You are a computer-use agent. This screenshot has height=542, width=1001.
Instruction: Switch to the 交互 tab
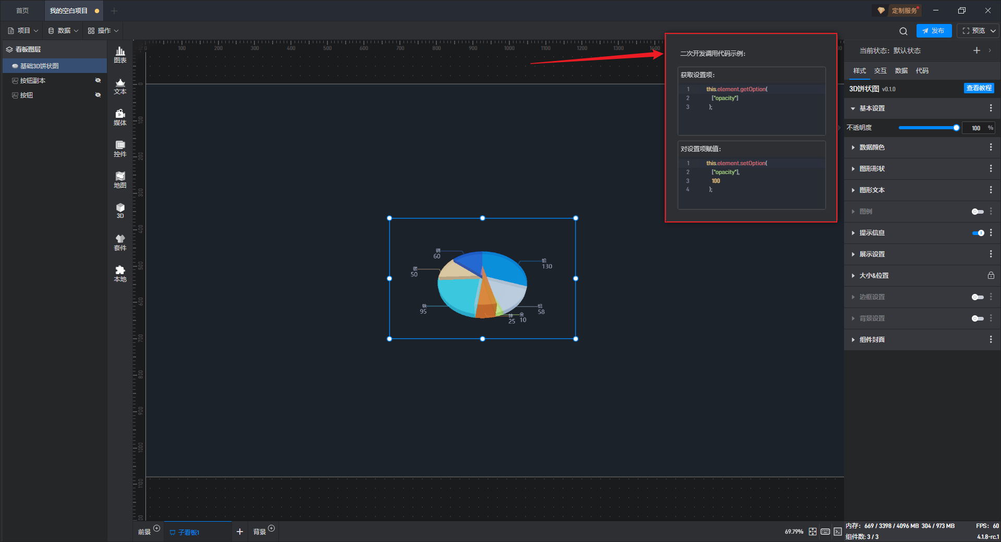[x=880, y=71]
